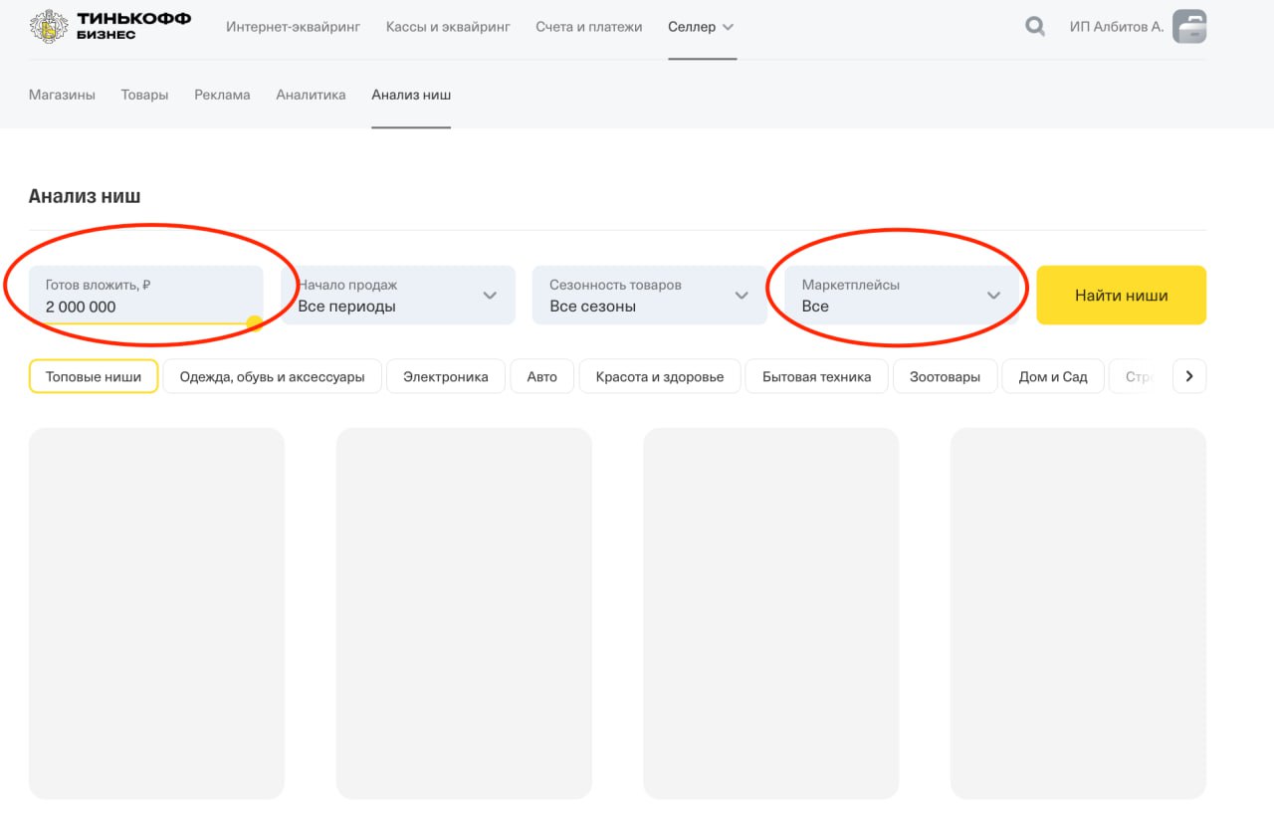Click the briefcase profile avatar icon
The height and width of the screenshot is (831, 1274).
click(x=1189, y=27)
